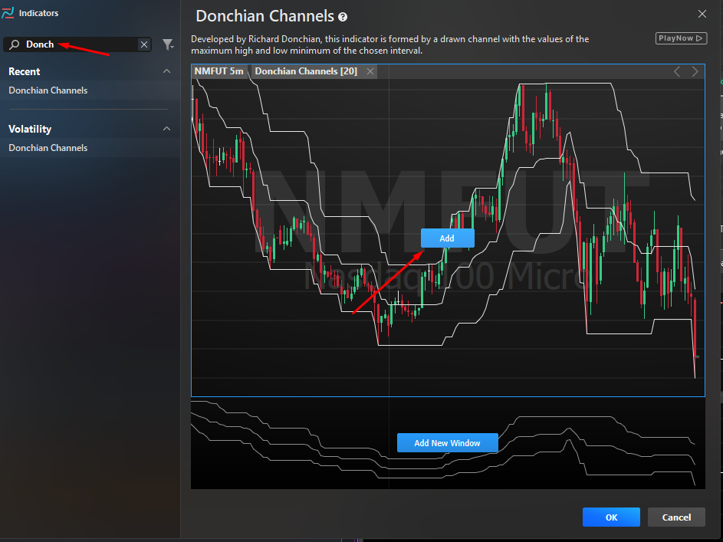The width and height of the screenshot is (723, 542).
Task: Go to next preview with right arrow
Action: click(x=695, y=71)
